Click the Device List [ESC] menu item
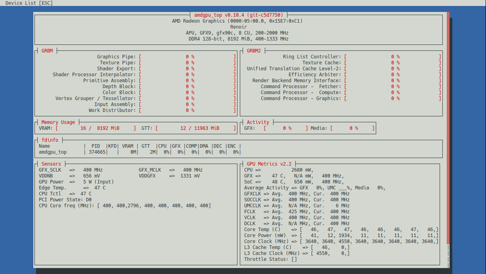Screen dimensions: 486x274 (29, 3)
